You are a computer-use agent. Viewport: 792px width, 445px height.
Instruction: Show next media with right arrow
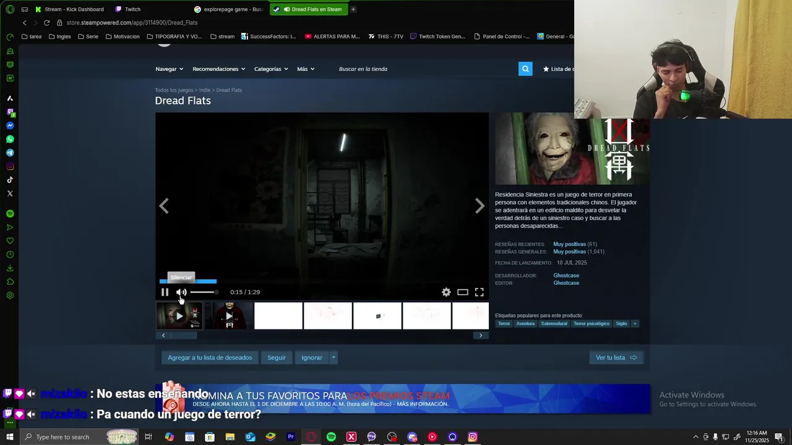[480, 206]
